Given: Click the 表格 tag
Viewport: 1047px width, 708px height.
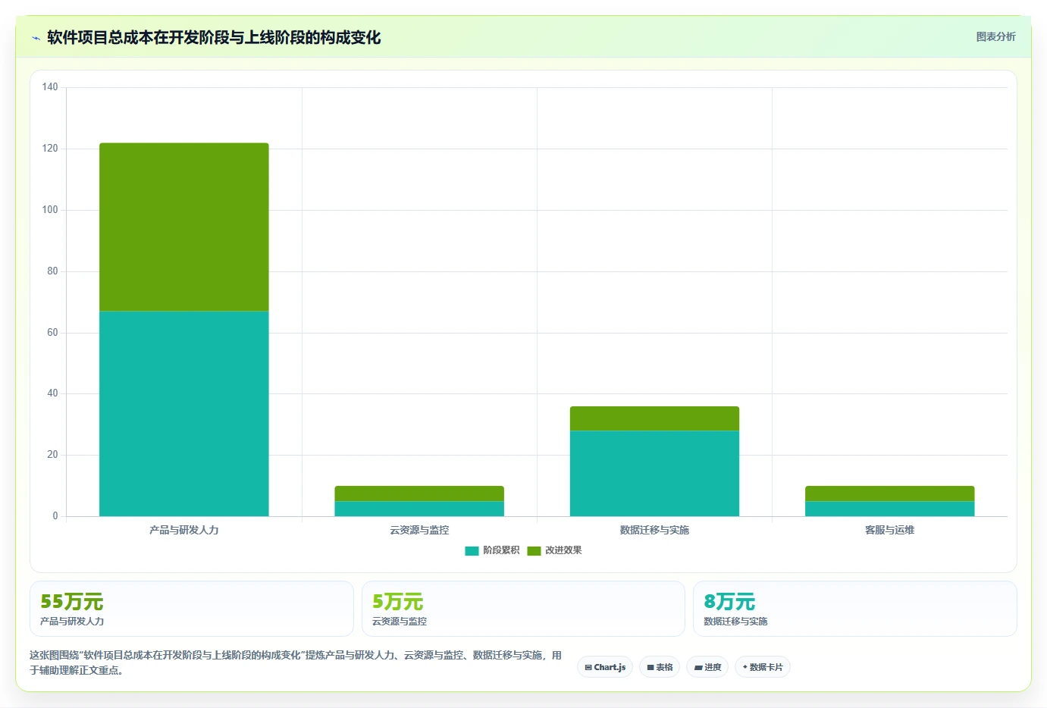Looking at the screenshot, I should (x=660, y=667).
